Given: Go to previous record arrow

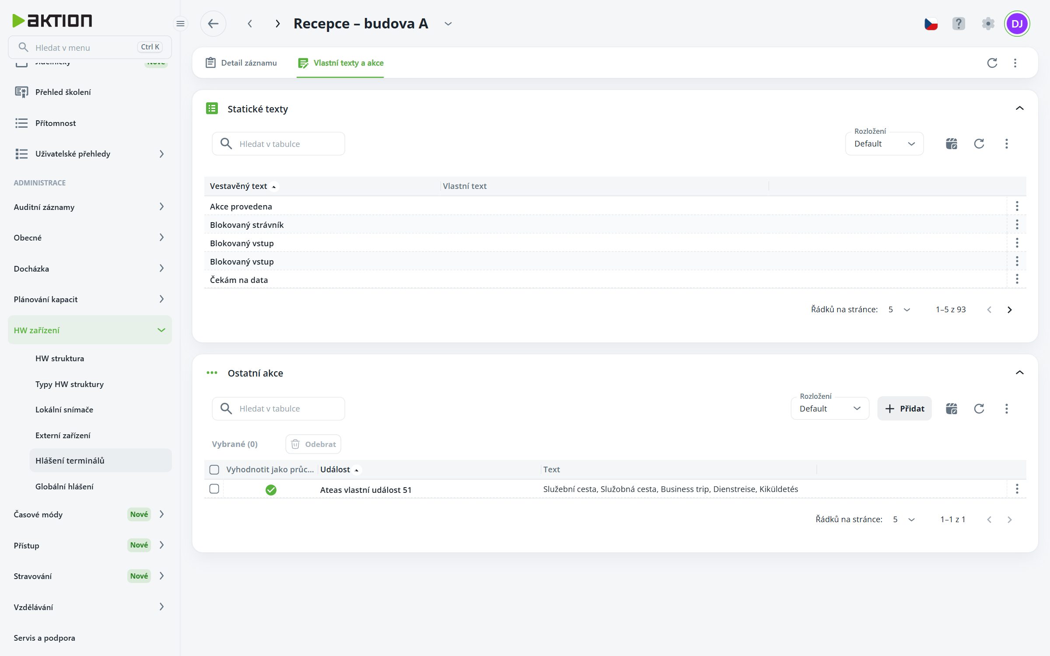Looking at the screenshot, I should point(250,24).
